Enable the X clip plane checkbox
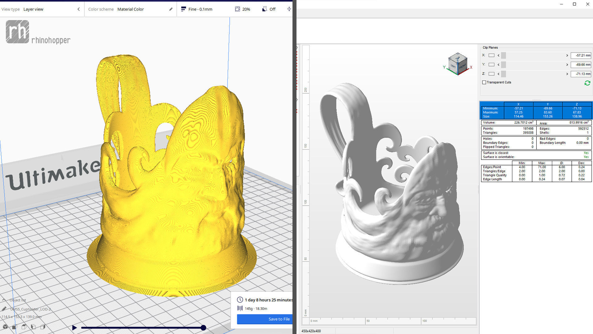This screenshot has width=593, height=334. click(x=491, y=55)
